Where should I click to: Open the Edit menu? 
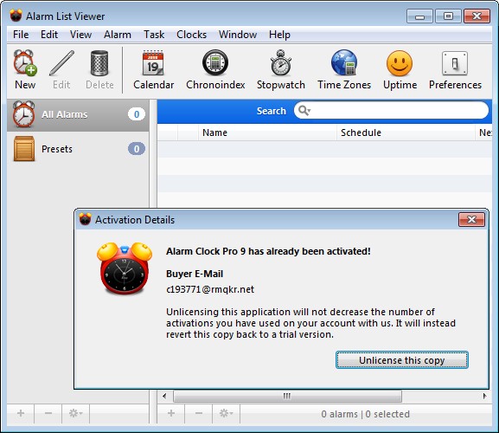click(x=49, y=35)
